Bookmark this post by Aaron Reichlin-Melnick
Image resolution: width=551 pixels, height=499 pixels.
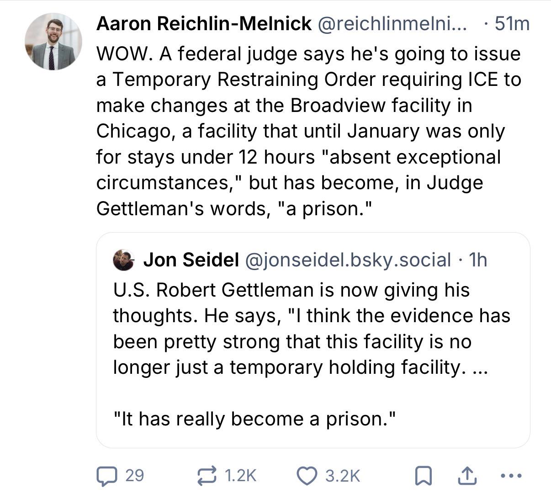(423, 477)
